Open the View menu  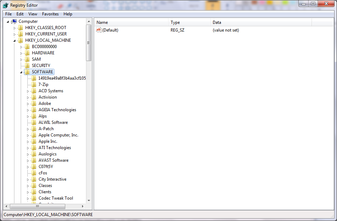pos(33,14)
